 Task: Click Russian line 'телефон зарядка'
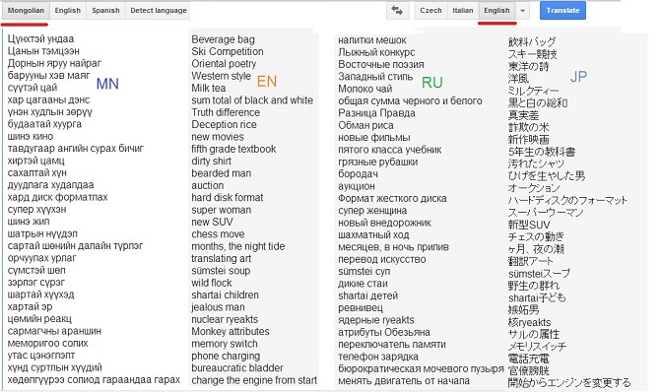(x=378, y=357)
